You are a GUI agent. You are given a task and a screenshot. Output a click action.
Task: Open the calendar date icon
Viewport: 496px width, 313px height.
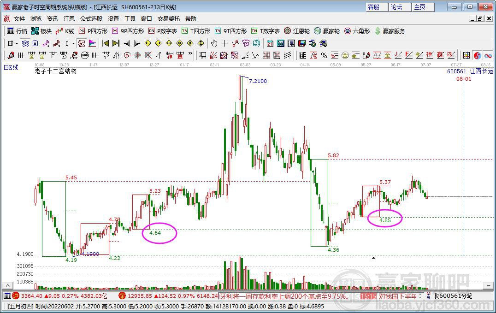(270, 43)
